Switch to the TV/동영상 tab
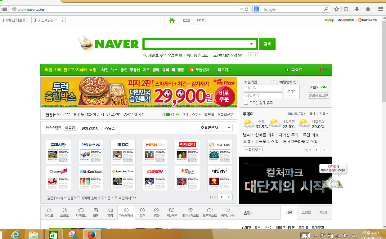Viewport: 386px width, 239px height. (126, 213)
